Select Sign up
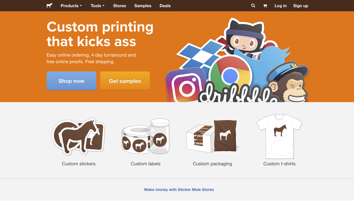 point(301,6)
